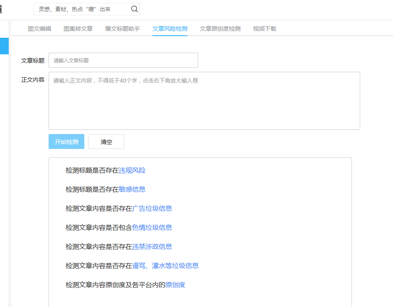Viewport: 393px width, 307px height.
Task: Click the magnifier search icon
Action: click(x=134, y=9)
